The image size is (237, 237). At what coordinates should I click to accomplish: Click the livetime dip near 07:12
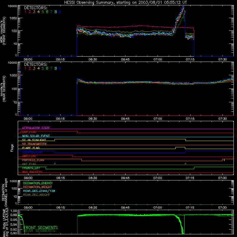[183, 231]
